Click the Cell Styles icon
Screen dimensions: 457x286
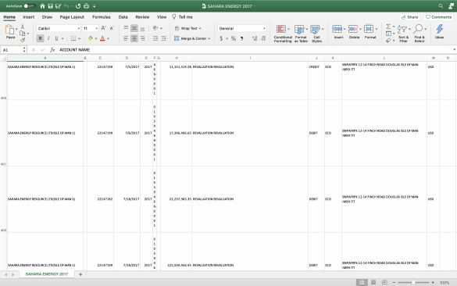(x=315, y=29)
